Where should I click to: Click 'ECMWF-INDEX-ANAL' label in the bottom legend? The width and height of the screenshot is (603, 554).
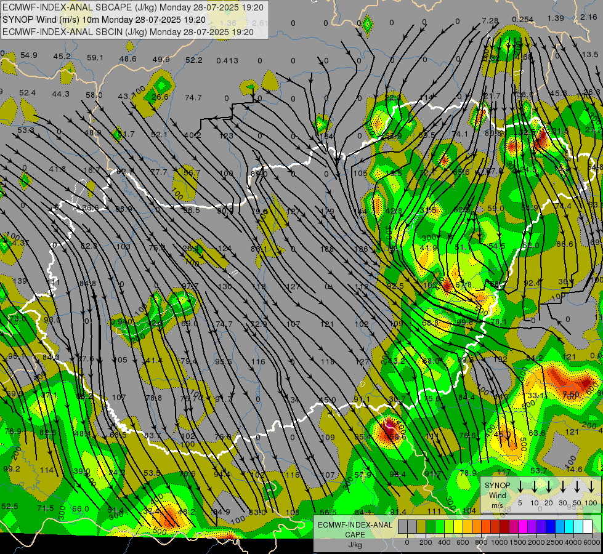pyautogui.click(x=355, y=525)
